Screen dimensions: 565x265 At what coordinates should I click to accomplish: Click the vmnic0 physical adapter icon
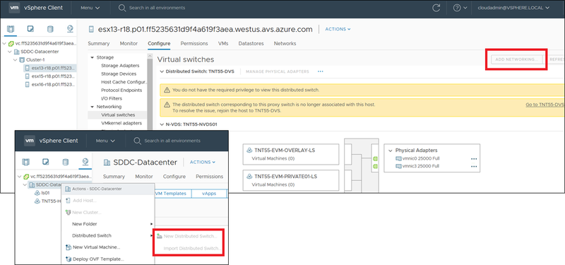(398, 158)
